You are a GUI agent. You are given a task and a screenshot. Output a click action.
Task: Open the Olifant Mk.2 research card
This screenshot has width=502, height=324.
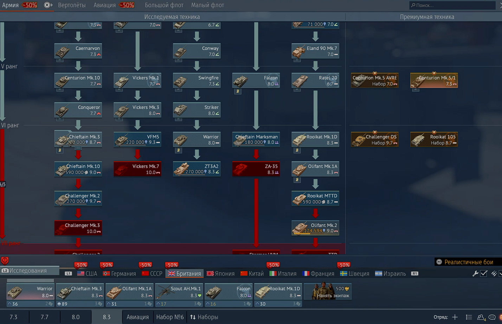pos(315,228)
